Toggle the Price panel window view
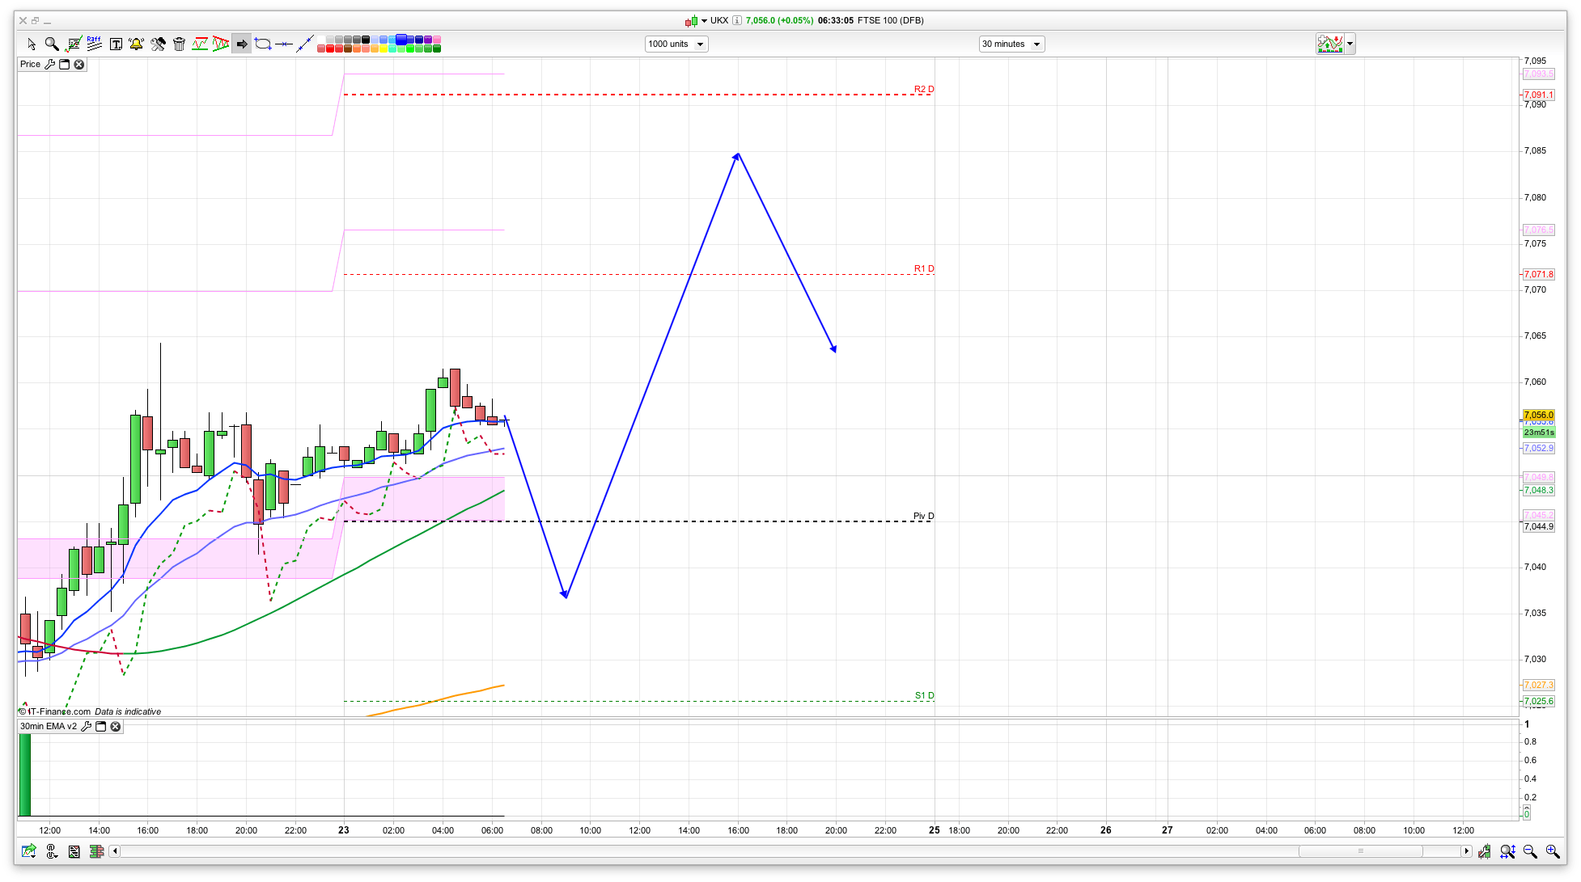1581x882 pixels. coord(65,65)
